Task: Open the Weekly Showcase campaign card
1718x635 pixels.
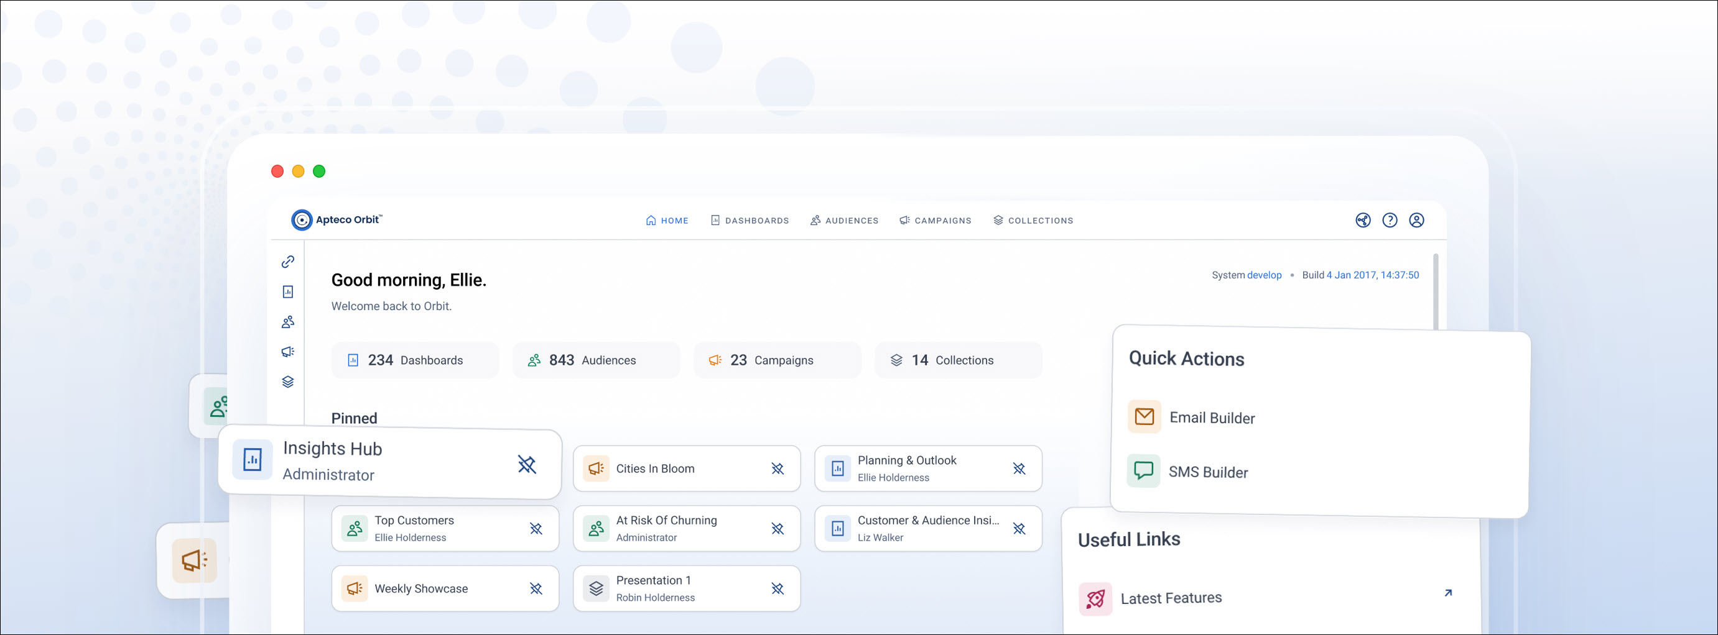Action: pyautogui.click(x=445, y=589)
